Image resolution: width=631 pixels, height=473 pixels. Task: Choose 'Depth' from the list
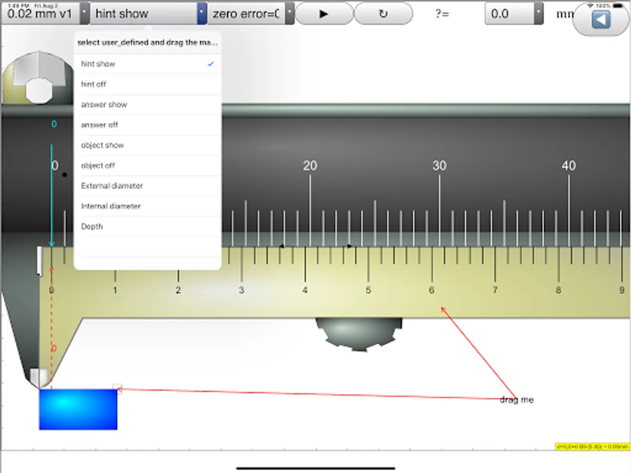pos(147,227)
